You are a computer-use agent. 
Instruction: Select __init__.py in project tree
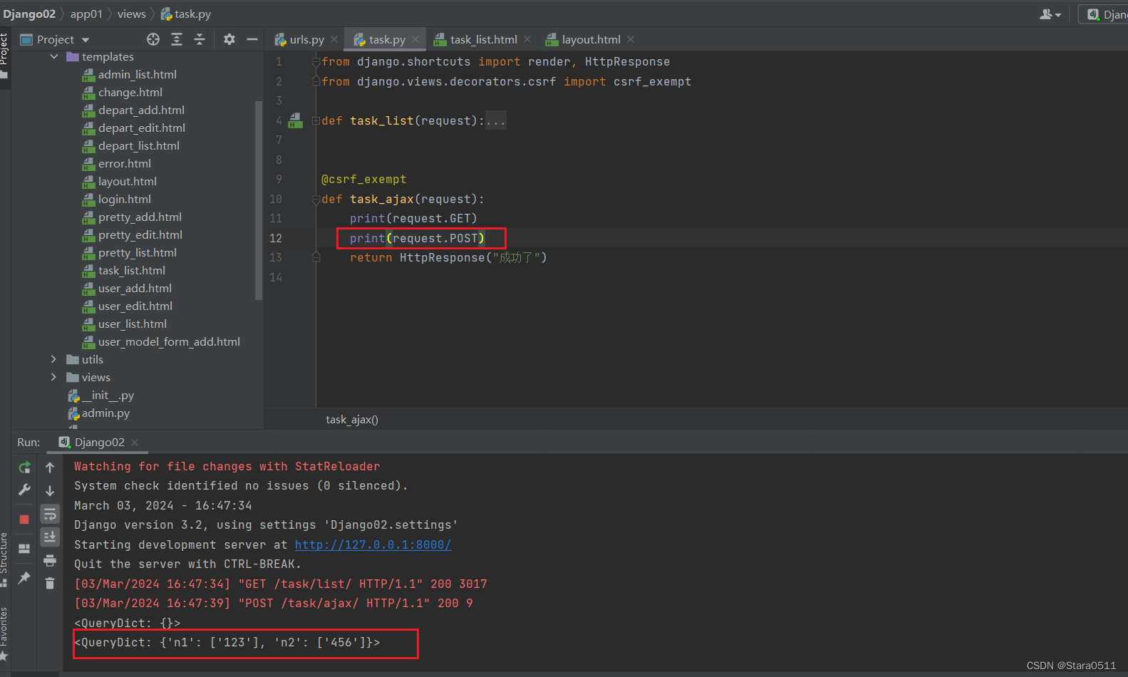click(100, 395)
